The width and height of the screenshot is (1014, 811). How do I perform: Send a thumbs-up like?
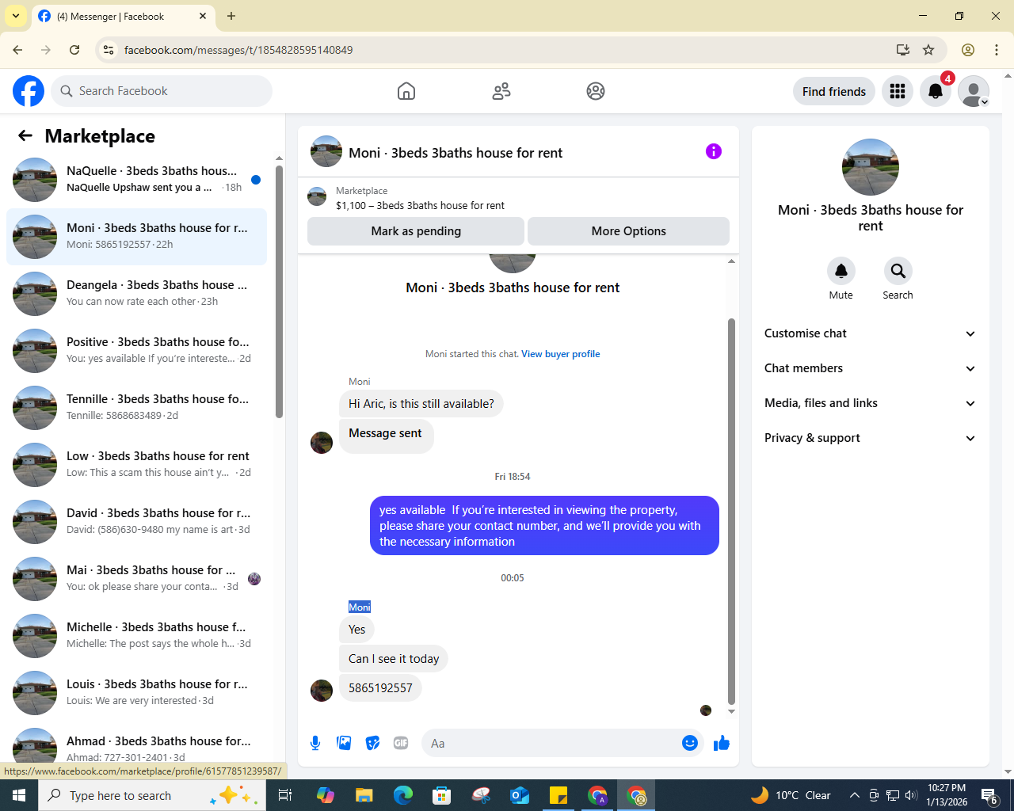tap(722, 743)
